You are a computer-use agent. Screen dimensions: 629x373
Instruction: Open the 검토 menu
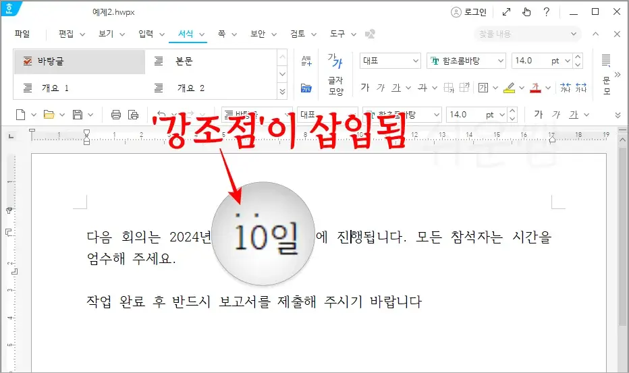click(x=298, y=34)
